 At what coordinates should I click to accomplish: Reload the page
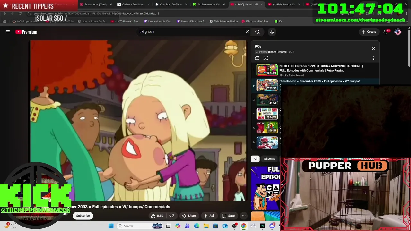20,13
